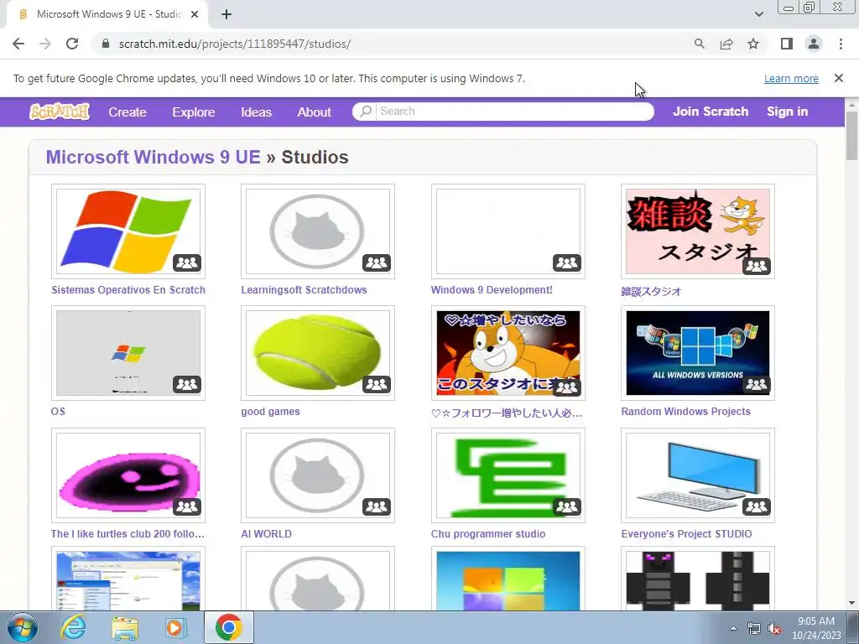
Task: Show hidden tray icons arrow
Action: coord(733,628)
